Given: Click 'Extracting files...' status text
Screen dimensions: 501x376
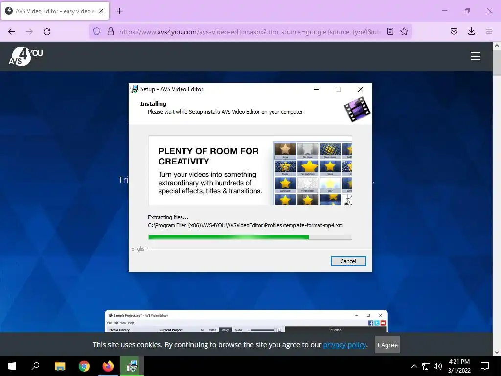Looking at the screenshot, I should 168,217.
